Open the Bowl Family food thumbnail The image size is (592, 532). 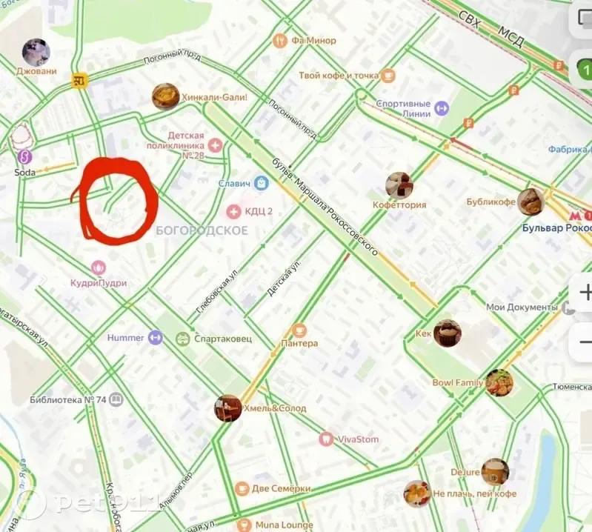coord(499,383)
